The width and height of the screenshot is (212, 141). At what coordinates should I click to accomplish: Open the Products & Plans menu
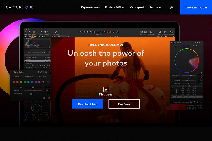pyautogui.click(x=115, y=7)
